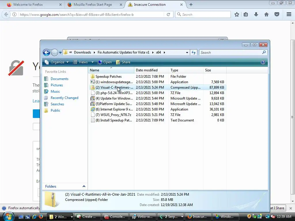Launch Firefox from Quick Launch
295x221 pixels.
coord(41,217)
